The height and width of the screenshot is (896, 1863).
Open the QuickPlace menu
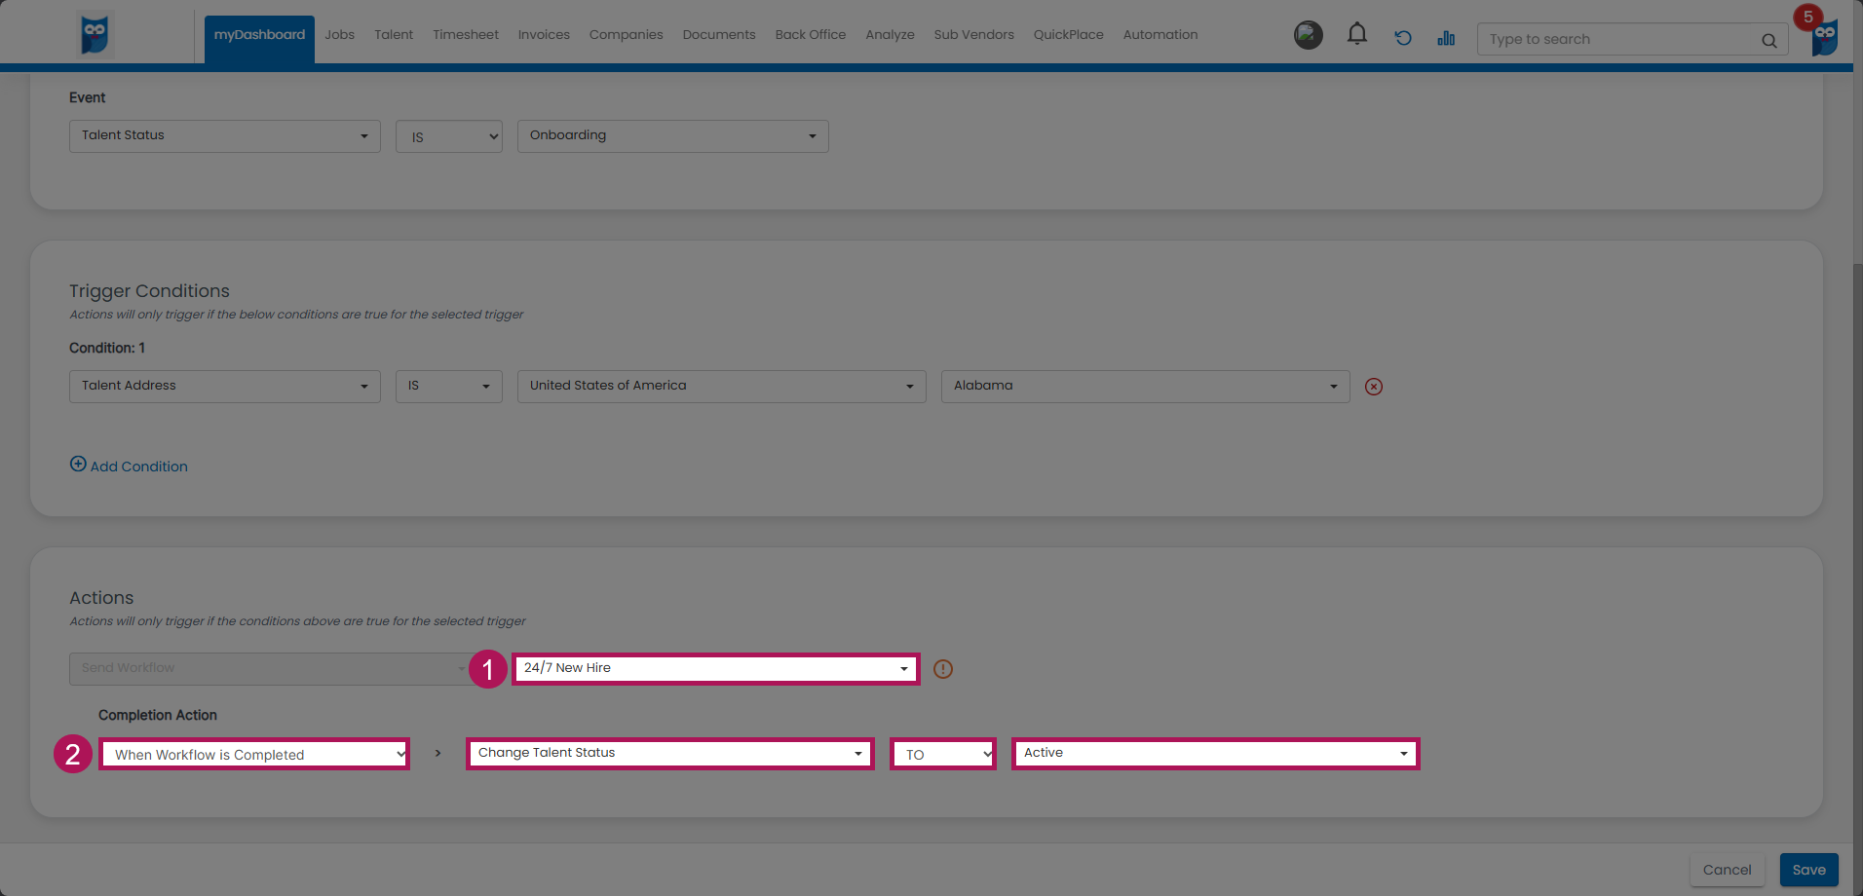point(1068,35)
